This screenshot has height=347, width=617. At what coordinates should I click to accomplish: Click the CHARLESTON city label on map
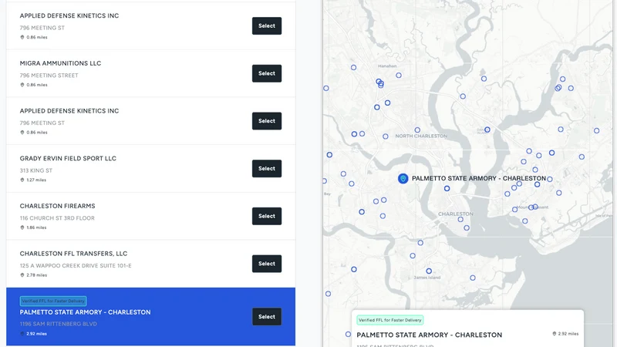coord(456,214)
